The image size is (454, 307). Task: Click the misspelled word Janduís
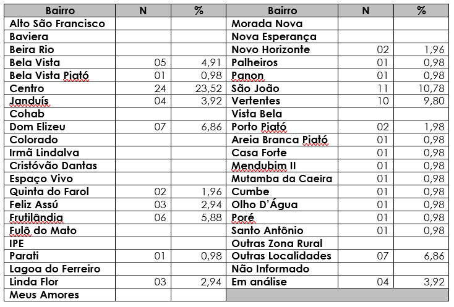tap(29, 101)
